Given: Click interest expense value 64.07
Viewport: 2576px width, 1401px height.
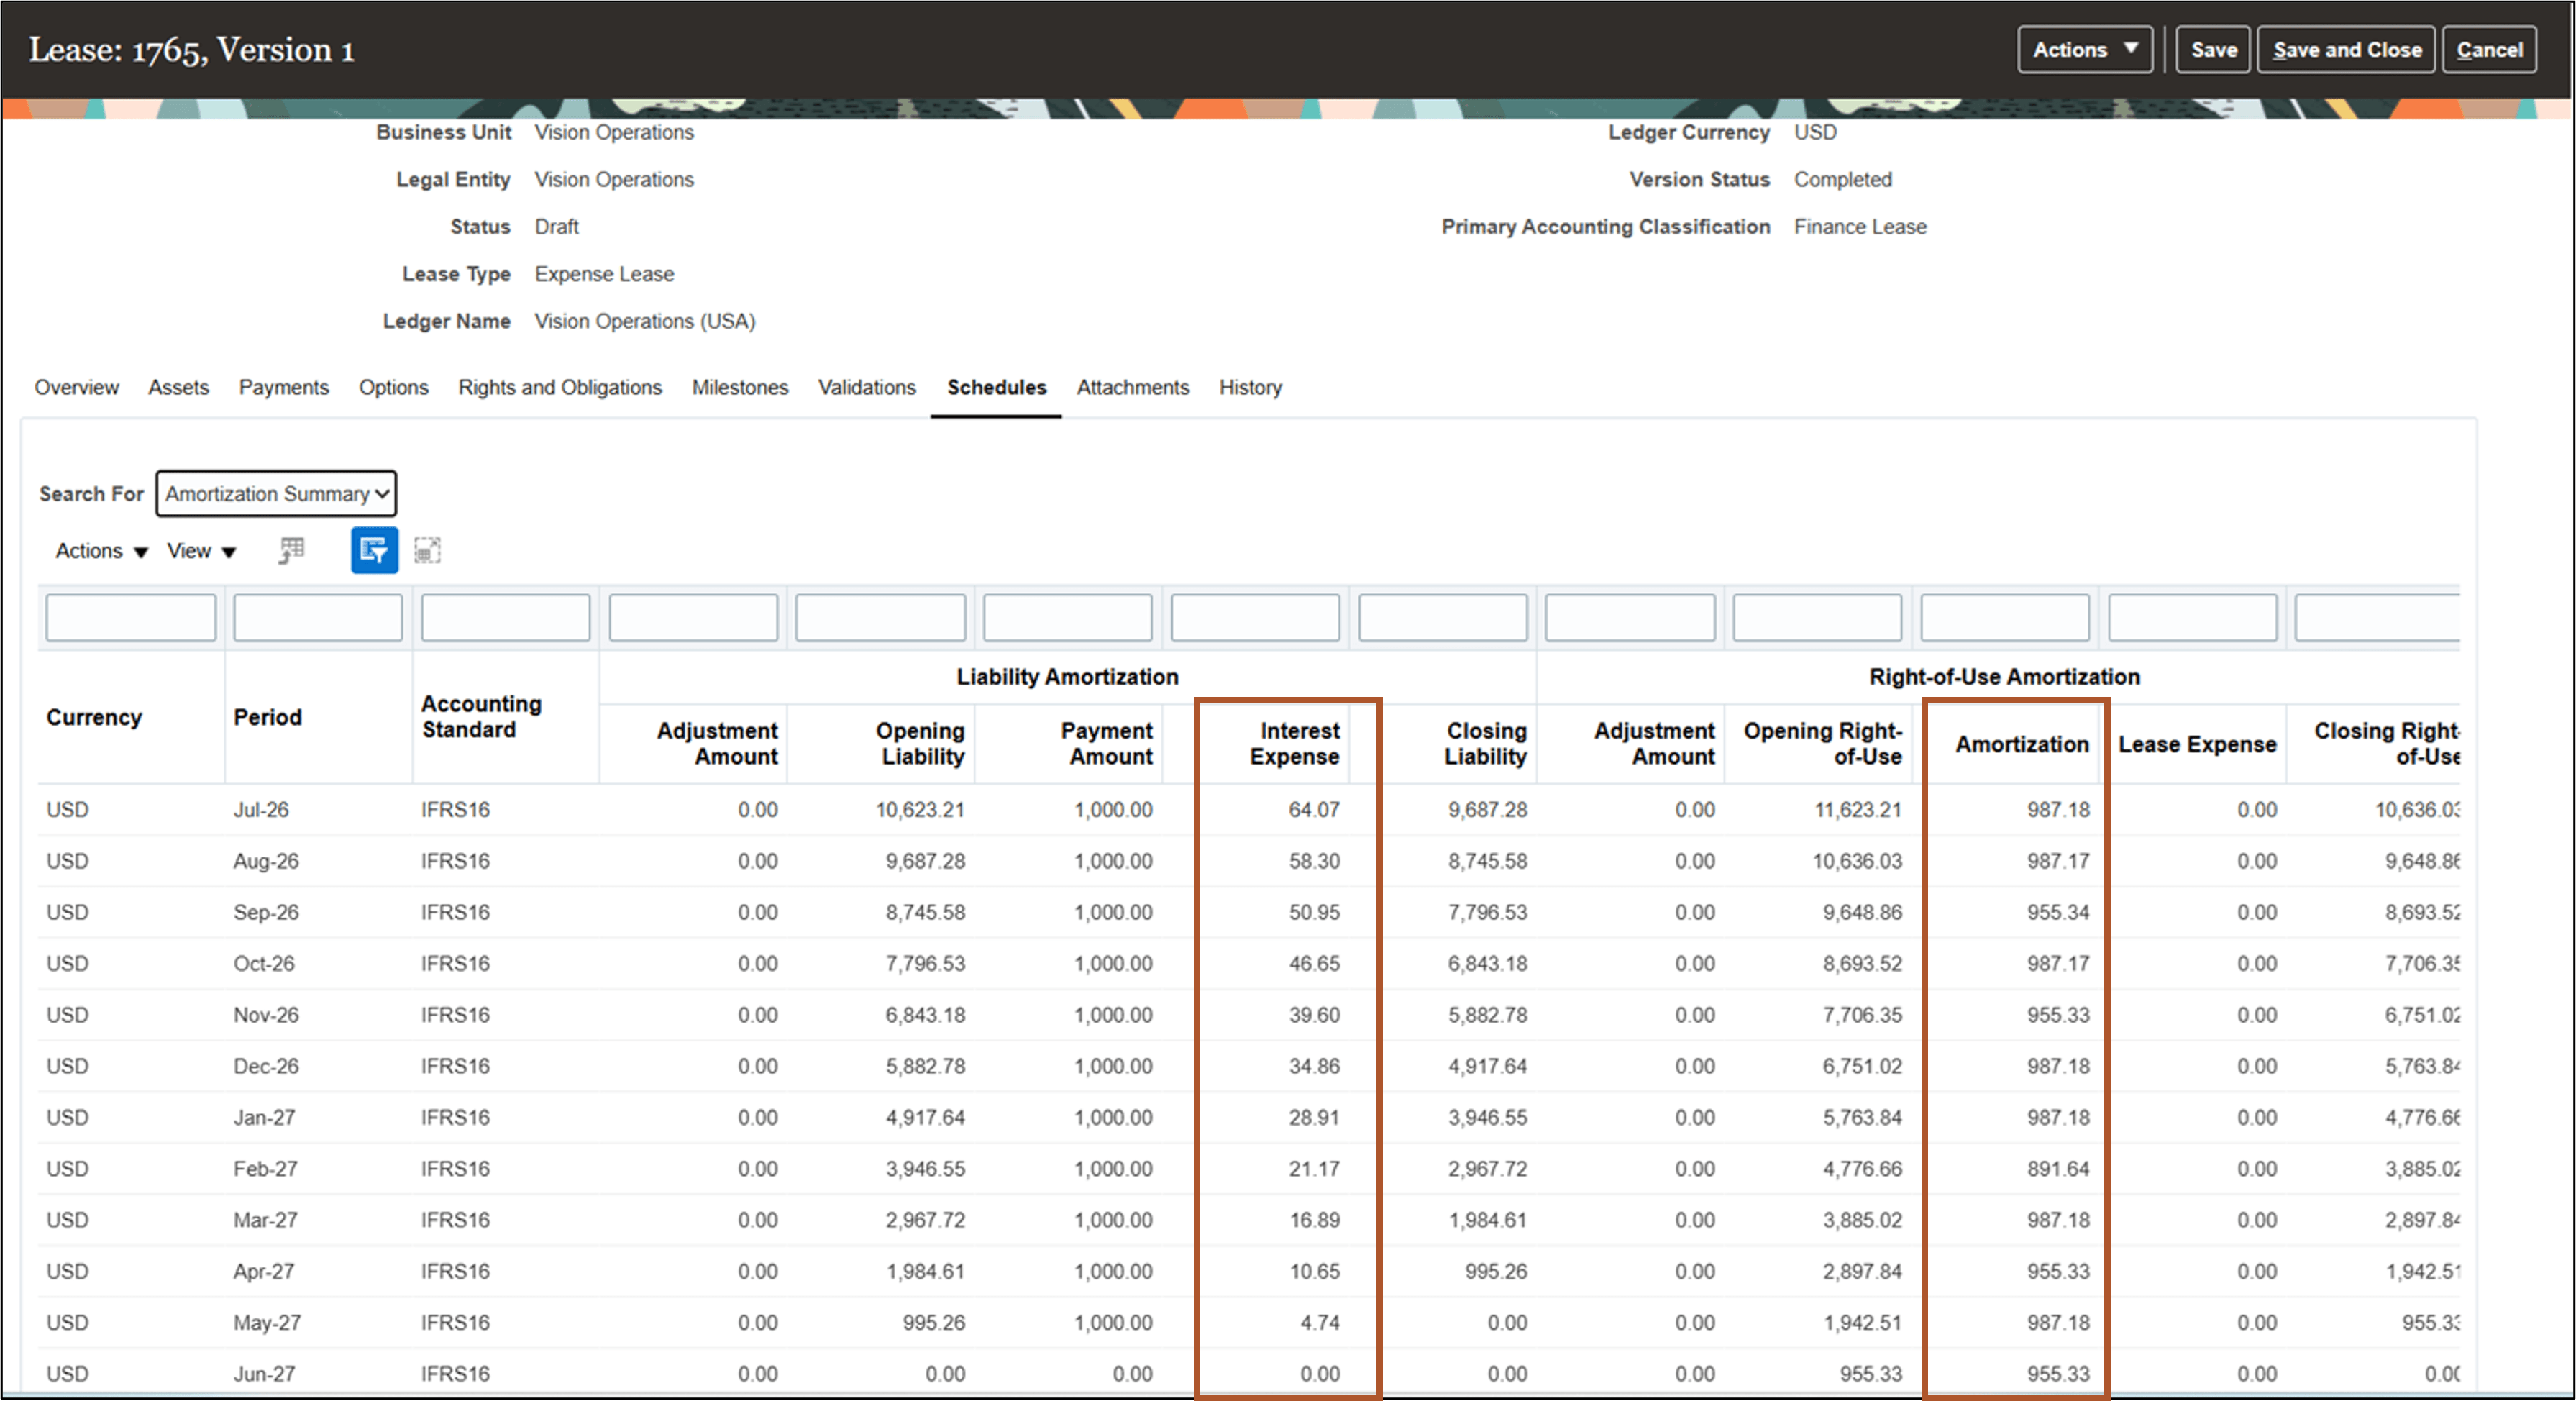Looking at the screenshot, I should point(1314,809).
